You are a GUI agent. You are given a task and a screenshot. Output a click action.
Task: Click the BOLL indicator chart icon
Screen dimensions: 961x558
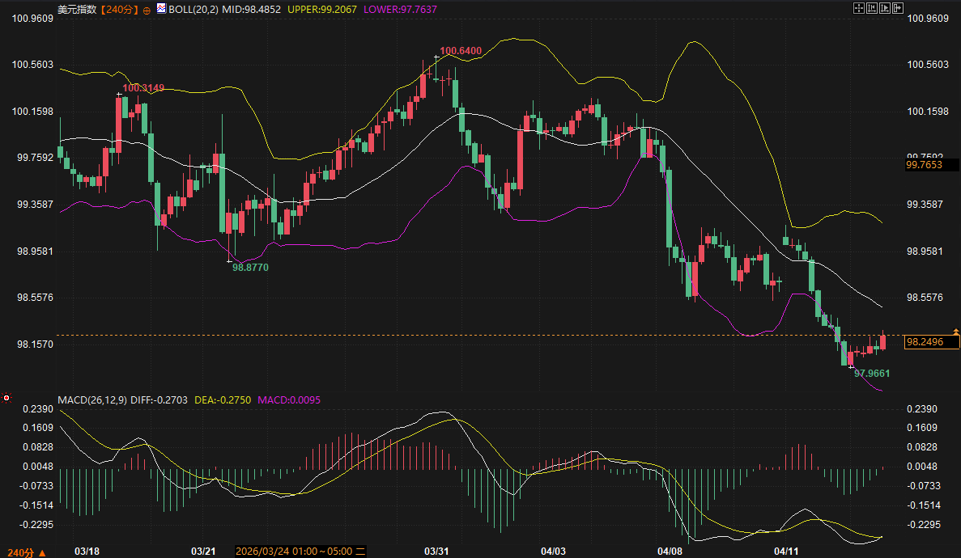tap(161, 9)
